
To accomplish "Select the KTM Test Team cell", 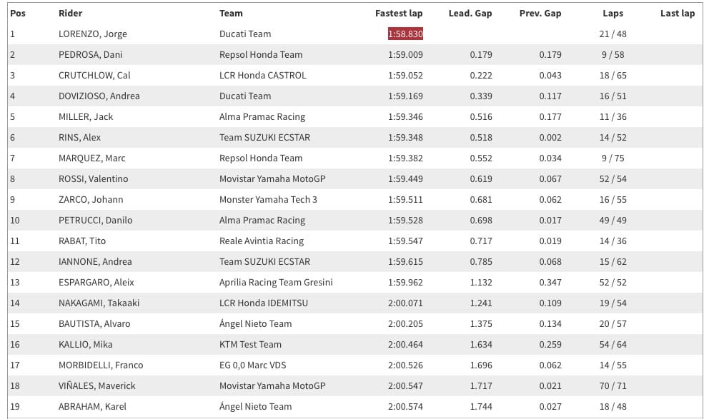I will pos(250,345).
